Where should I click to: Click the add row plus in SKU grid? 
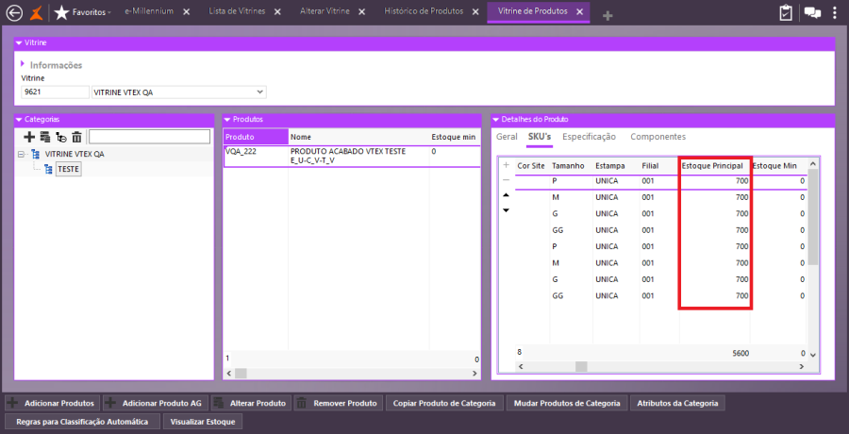point(506,164)
